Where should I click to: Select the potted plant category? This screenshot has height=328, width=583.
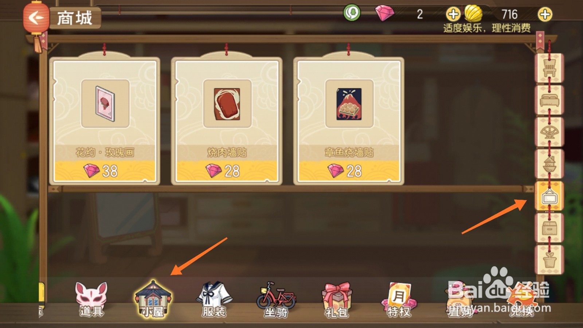click(x=549, y=260)
